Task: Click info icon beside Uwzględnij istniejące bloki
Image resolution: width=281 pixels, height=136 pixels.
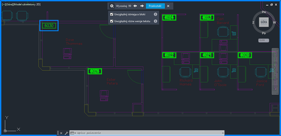Action: 155,14
